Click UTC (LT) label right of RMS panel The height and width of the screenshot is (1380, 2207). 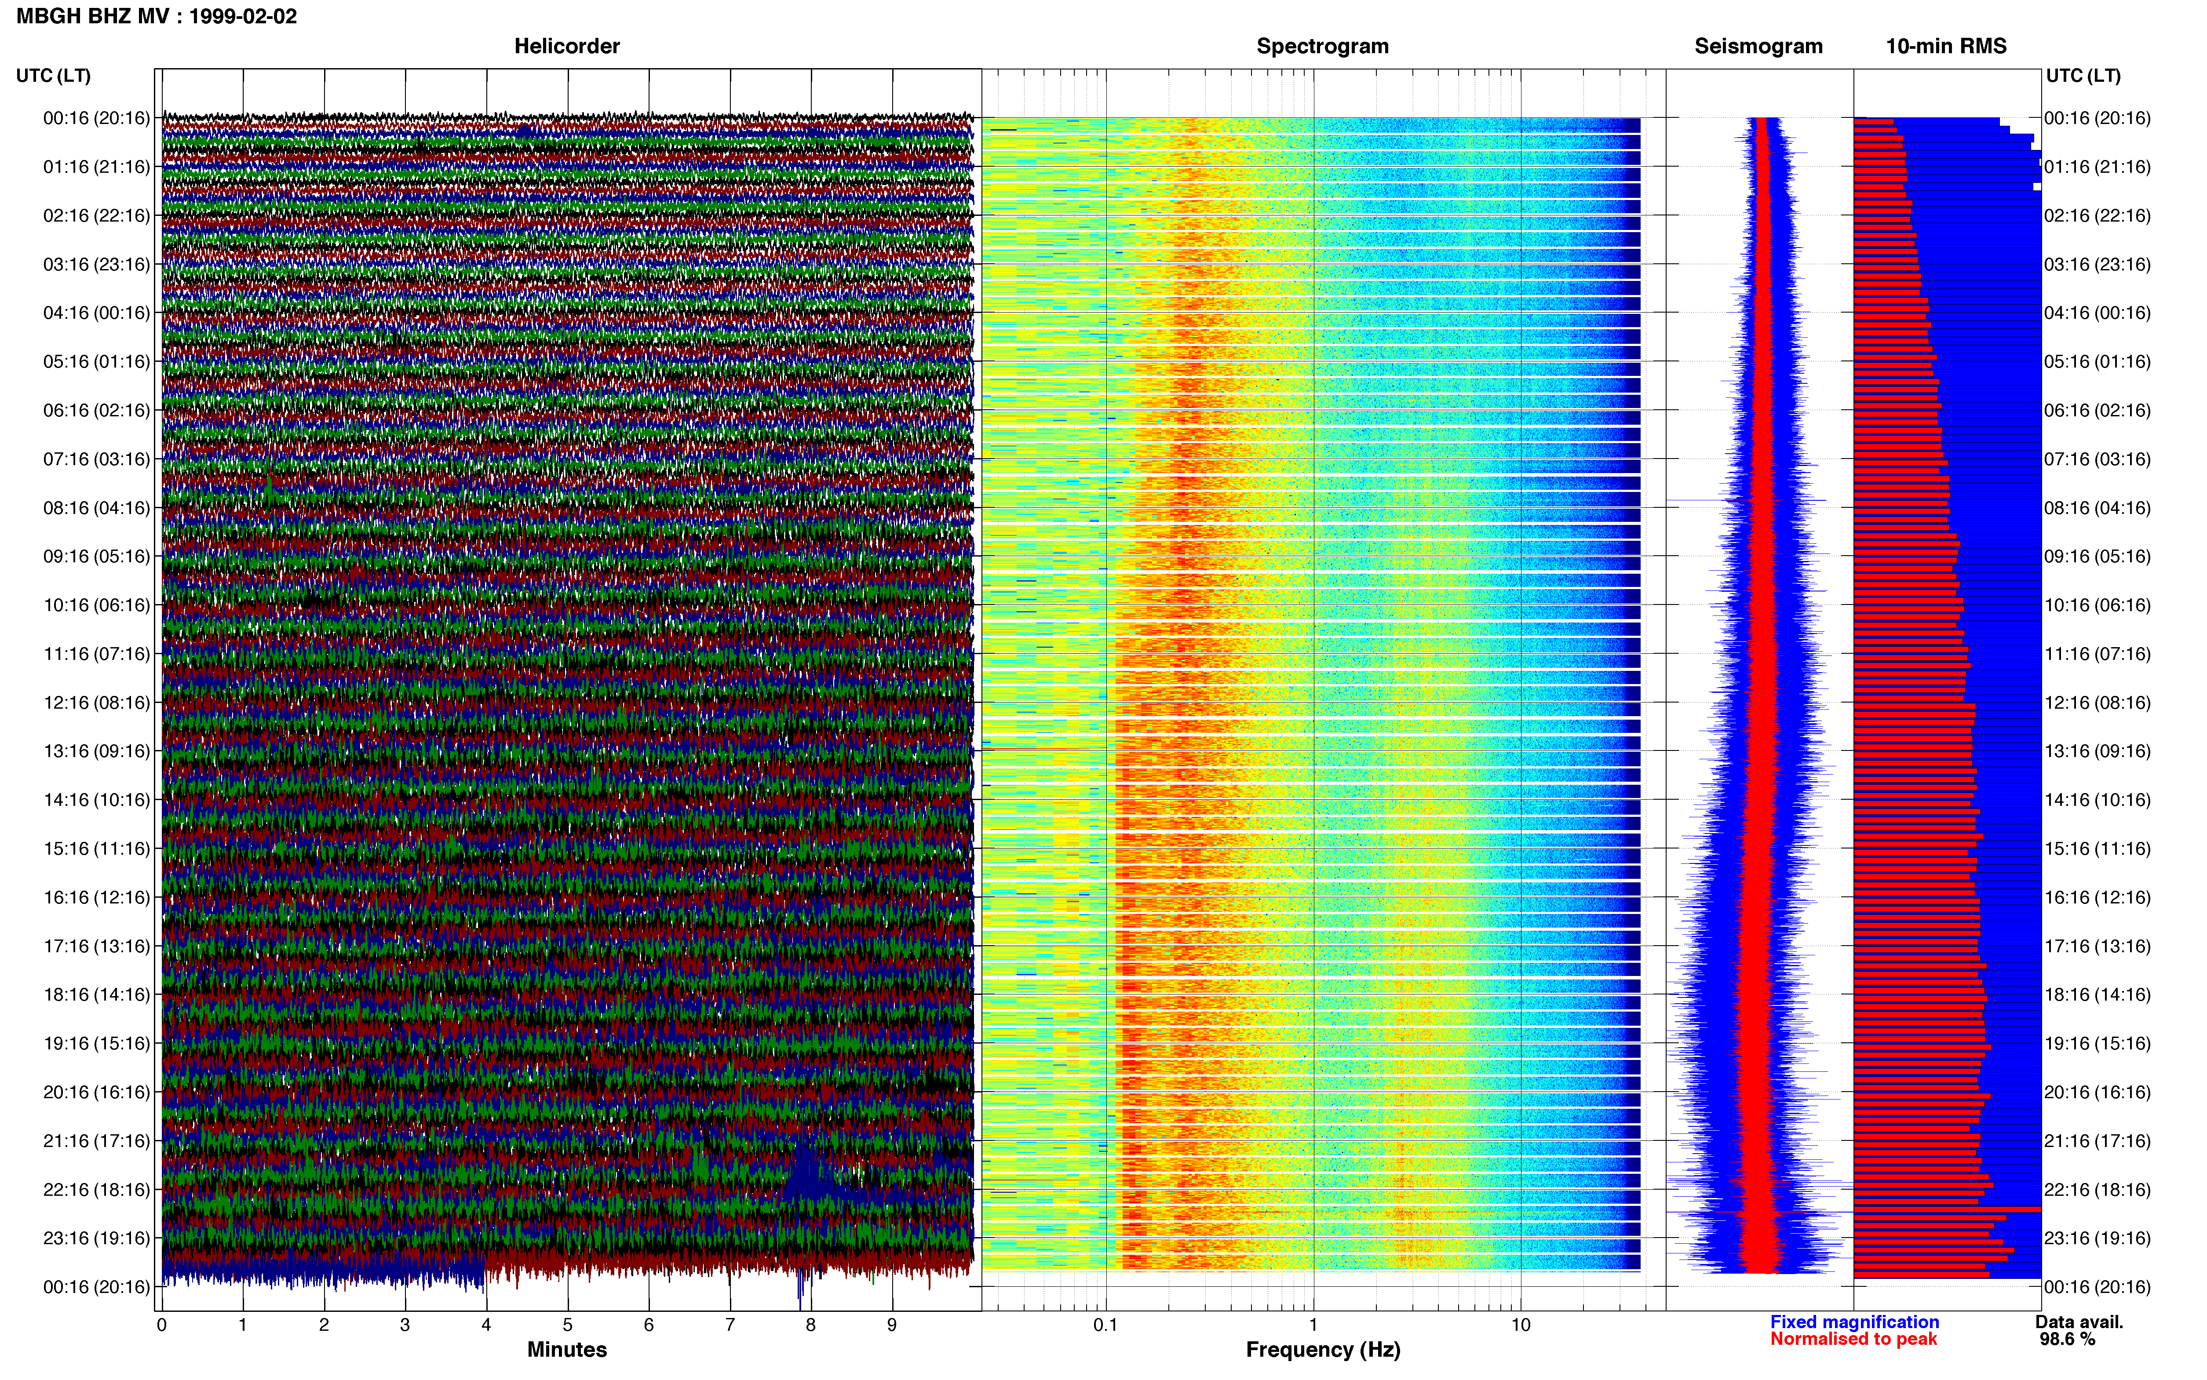[x=2083, y=76]
